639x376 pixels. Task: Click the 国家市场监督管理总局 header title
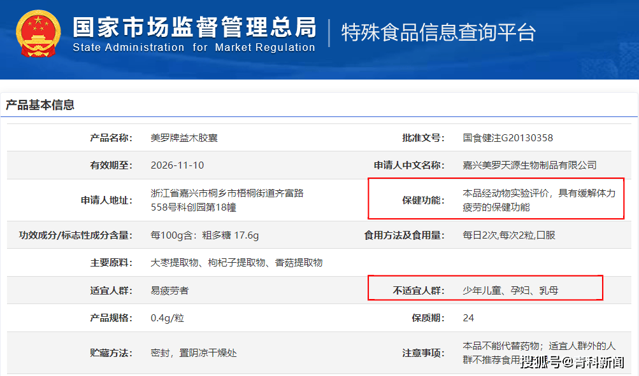[194, 27]
